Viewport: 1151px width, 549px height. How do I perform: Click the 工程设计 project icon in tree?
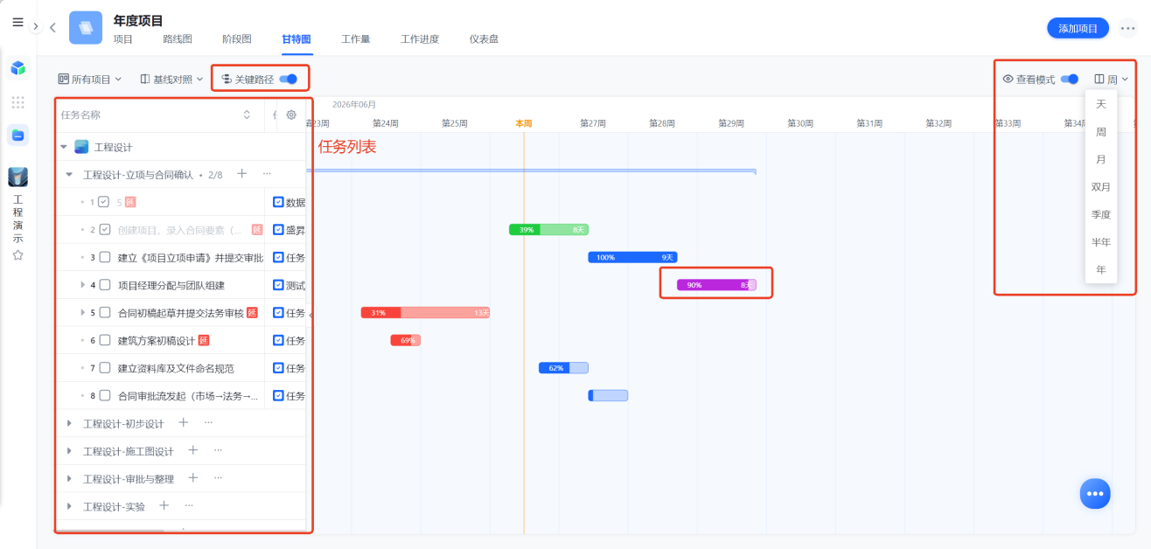click(x=81, y=147)
